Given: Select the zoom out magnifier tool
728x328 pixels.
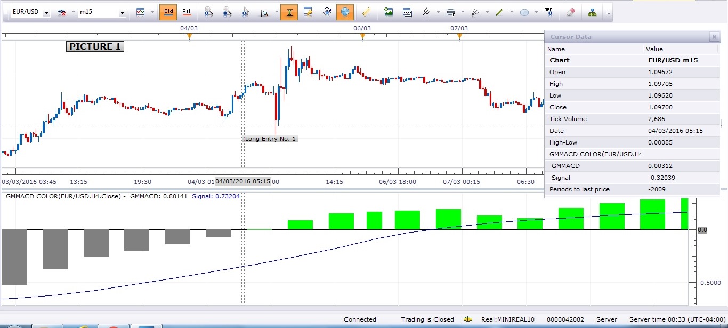Looking at the screenshot, I should pyautogui.click(x=227, y=12).
